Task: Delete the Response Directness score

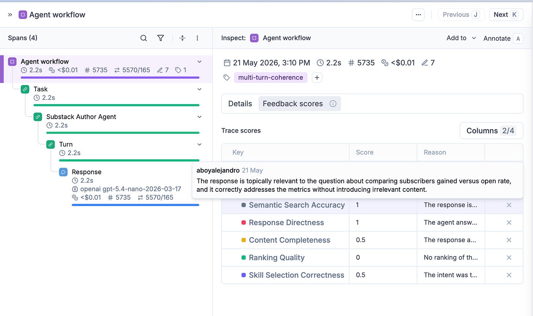Action: 509,222
